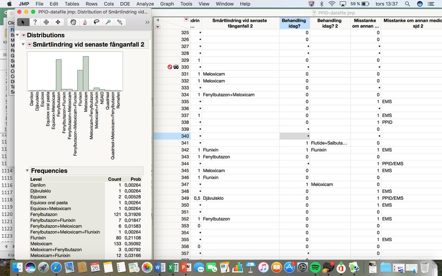
Task: Collapse the Distributions outline with gray triangle
Action: point(17,35)
